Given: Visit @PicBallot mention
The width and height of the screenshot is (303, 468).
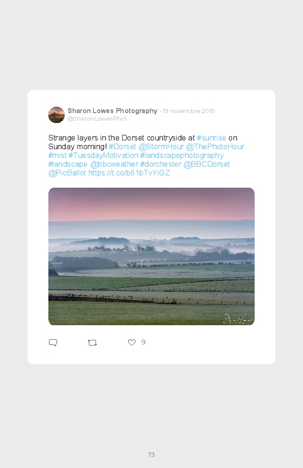Looking at the screenshot, I should click(x=67, y=173).
